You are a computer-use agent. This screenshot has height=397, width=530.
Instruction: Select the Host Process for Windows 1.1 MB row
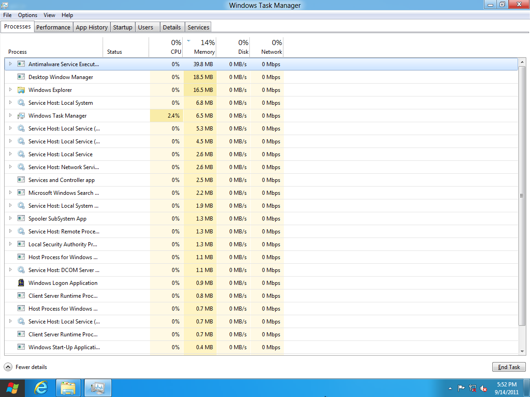261,257
